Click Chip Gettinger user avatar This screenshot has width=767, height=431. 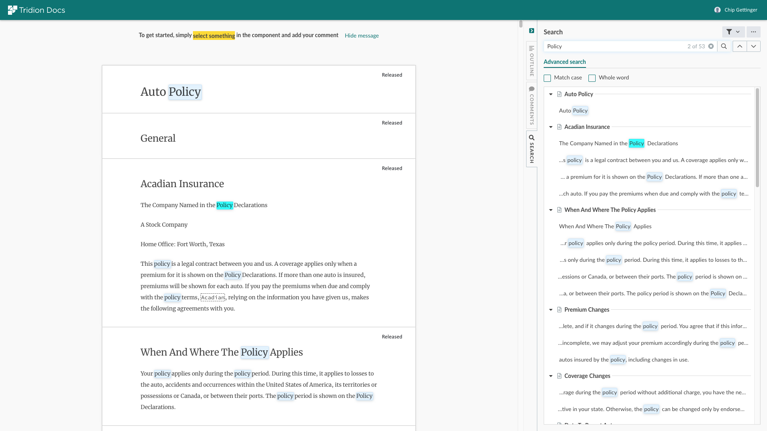click(x=717, y=10)
